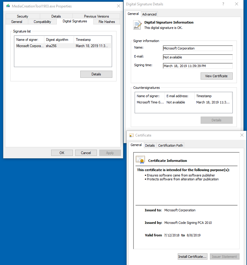Click the Digest algorithm column header
Image resolution: width=247 pixels, height=265 pixels.
click(x=59, y=40)
